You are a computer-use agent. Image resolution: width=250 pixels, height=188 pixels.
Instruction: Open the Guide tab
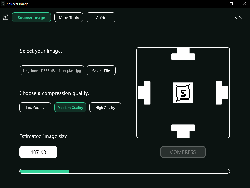tap(101, 17)
